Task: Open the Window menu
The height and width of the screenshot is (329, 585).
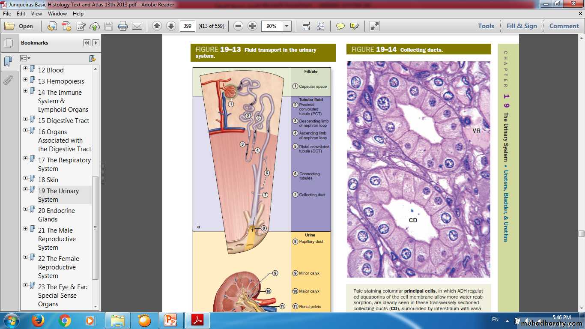Action: tap(57, 14)
